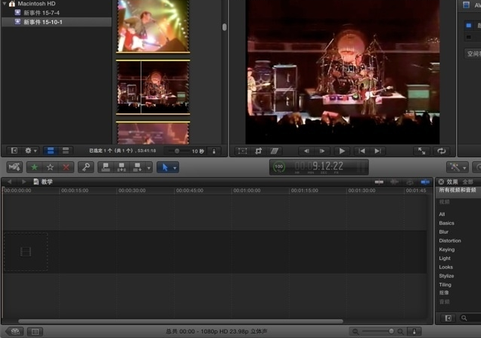Open the browser gear action menu

click(x=32, y=151)
